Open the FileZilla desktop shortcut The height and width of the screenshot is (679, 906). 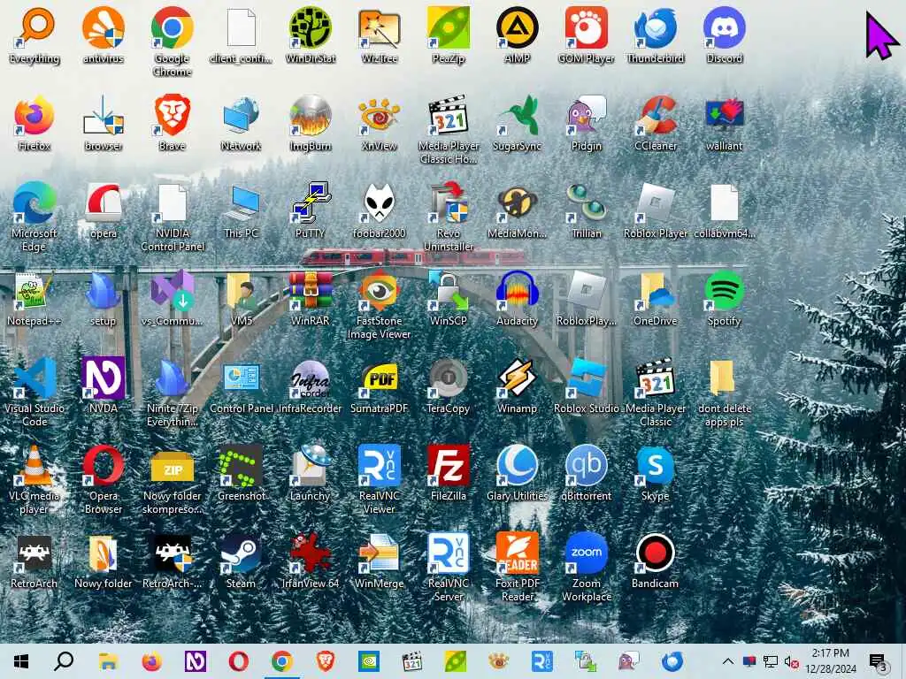click(x=449, y=473)
